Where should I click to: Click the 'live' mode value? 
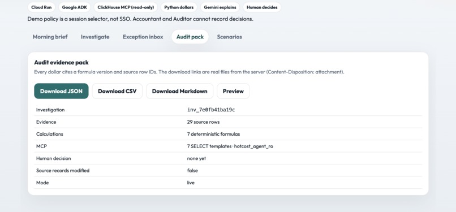(x=191, y=183)
